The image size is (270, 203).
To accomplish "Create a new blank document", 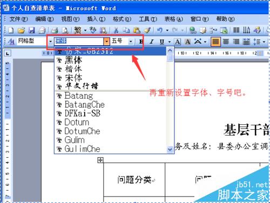I will click(11, 30).
